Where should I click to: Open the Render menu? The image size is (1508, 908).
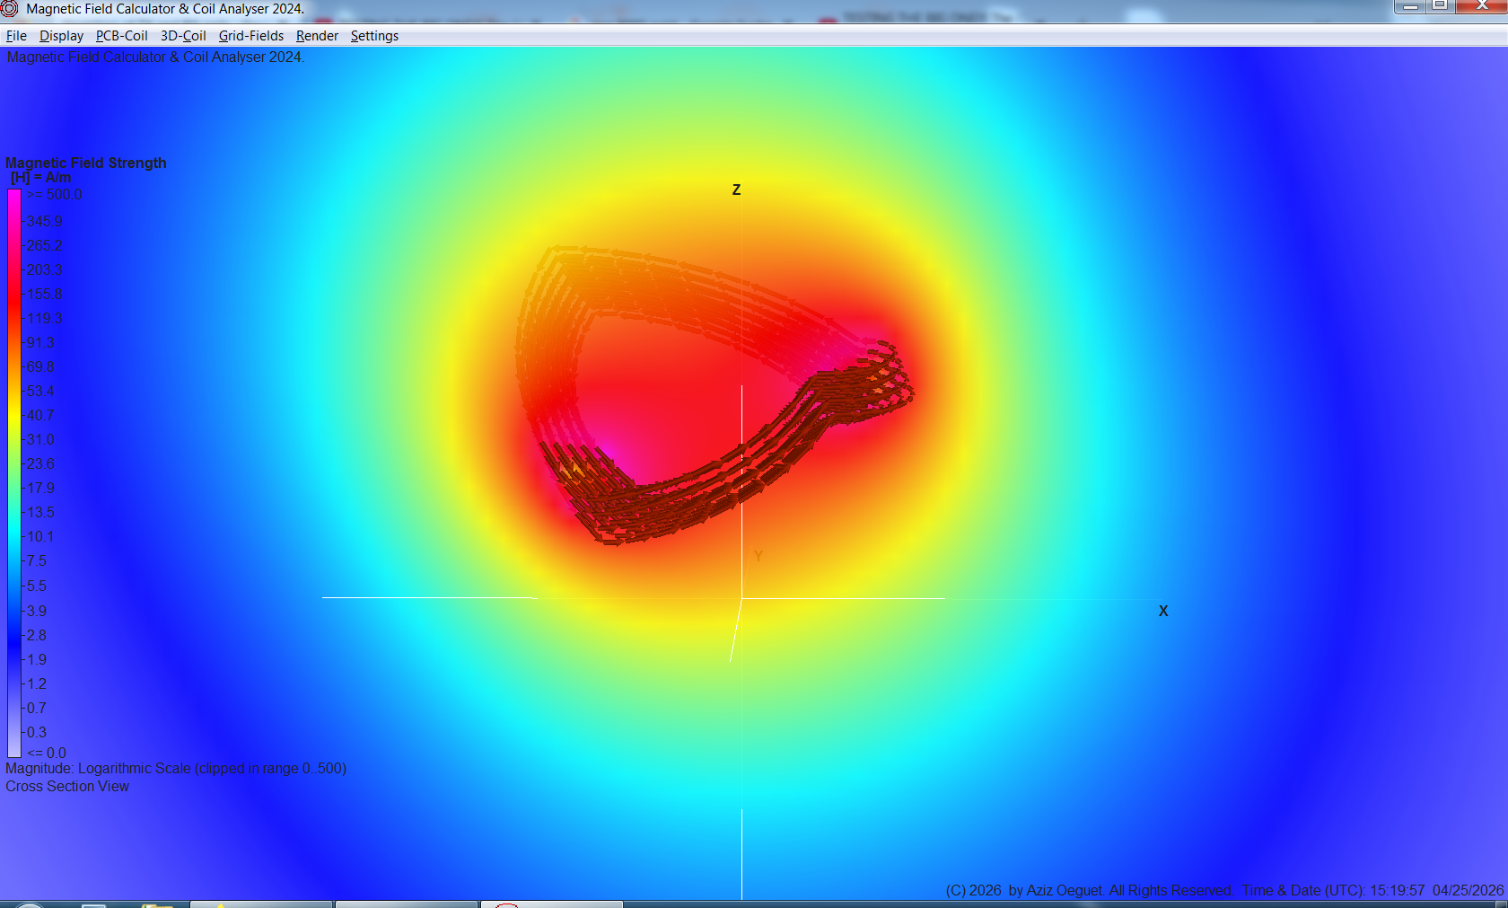[x=317, y=36]
